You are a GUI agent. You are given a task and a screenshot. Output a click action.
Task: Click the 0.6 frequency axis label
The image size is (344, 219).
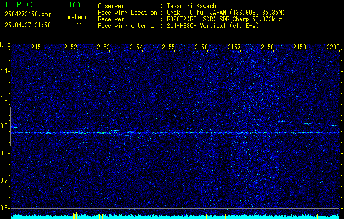pyautogui.click(x=4, y=208)
